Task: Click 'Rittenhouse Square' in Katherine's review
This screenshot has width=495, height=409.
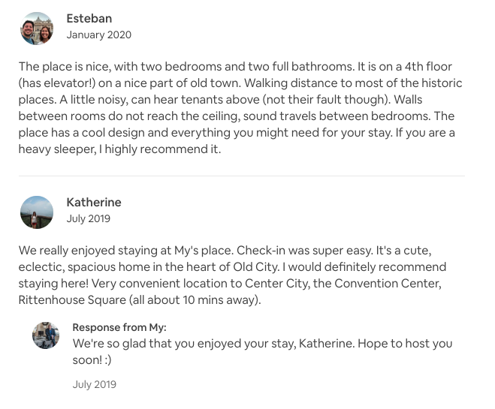Action: tap(72, 299)
